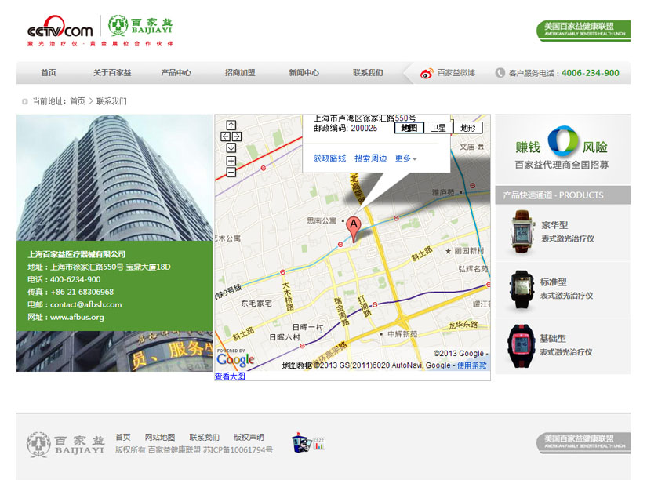Image resolution: width=647 pixels, height=480 pixels.
Task: Open 新闻中心 menu item
Action: [x=304, y=73]
